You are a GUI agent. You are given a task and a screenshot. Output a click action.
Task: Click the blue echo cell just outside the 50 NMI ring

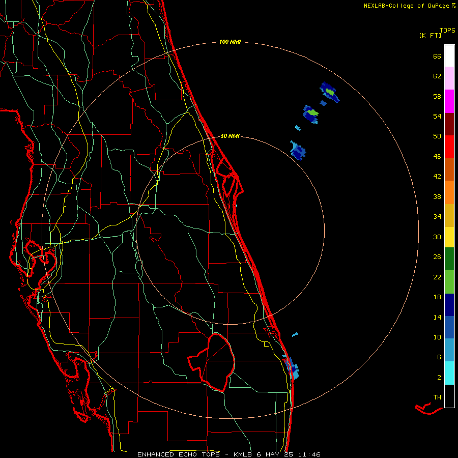298,151
